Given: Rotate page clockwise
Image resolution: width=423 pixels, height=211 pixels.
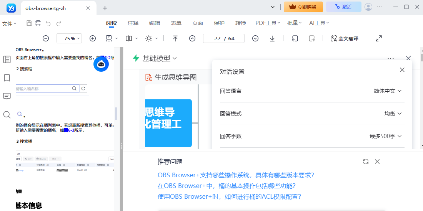Looking at the screenshot, I should tap(312, 38).
